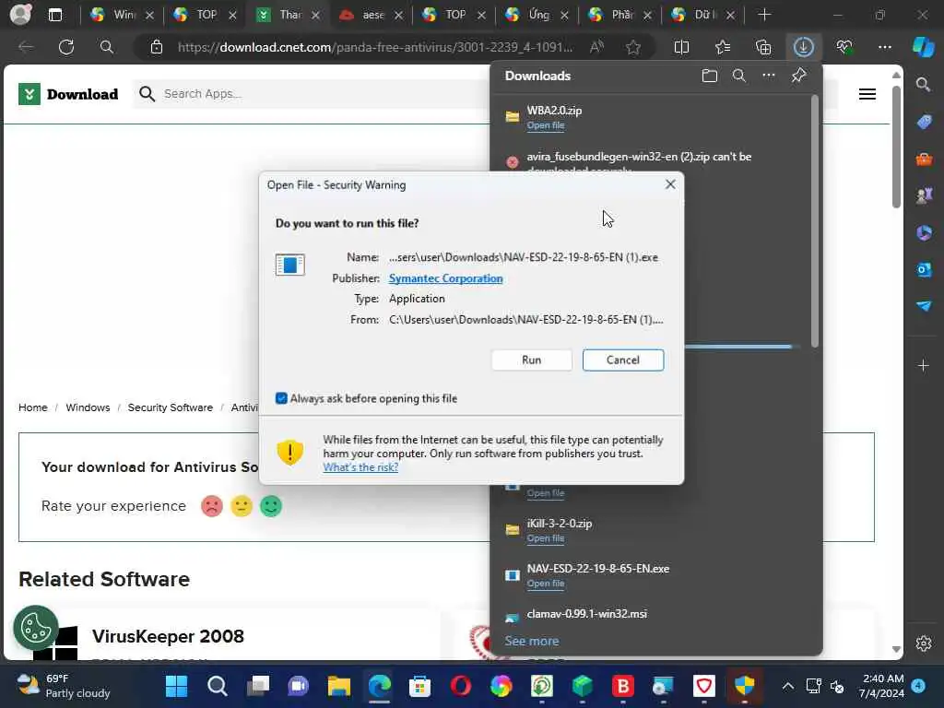Open Edge sidebar search icon
Viewport: 944px width, 708px height.
pyautogui.click(x=923, y=85)
